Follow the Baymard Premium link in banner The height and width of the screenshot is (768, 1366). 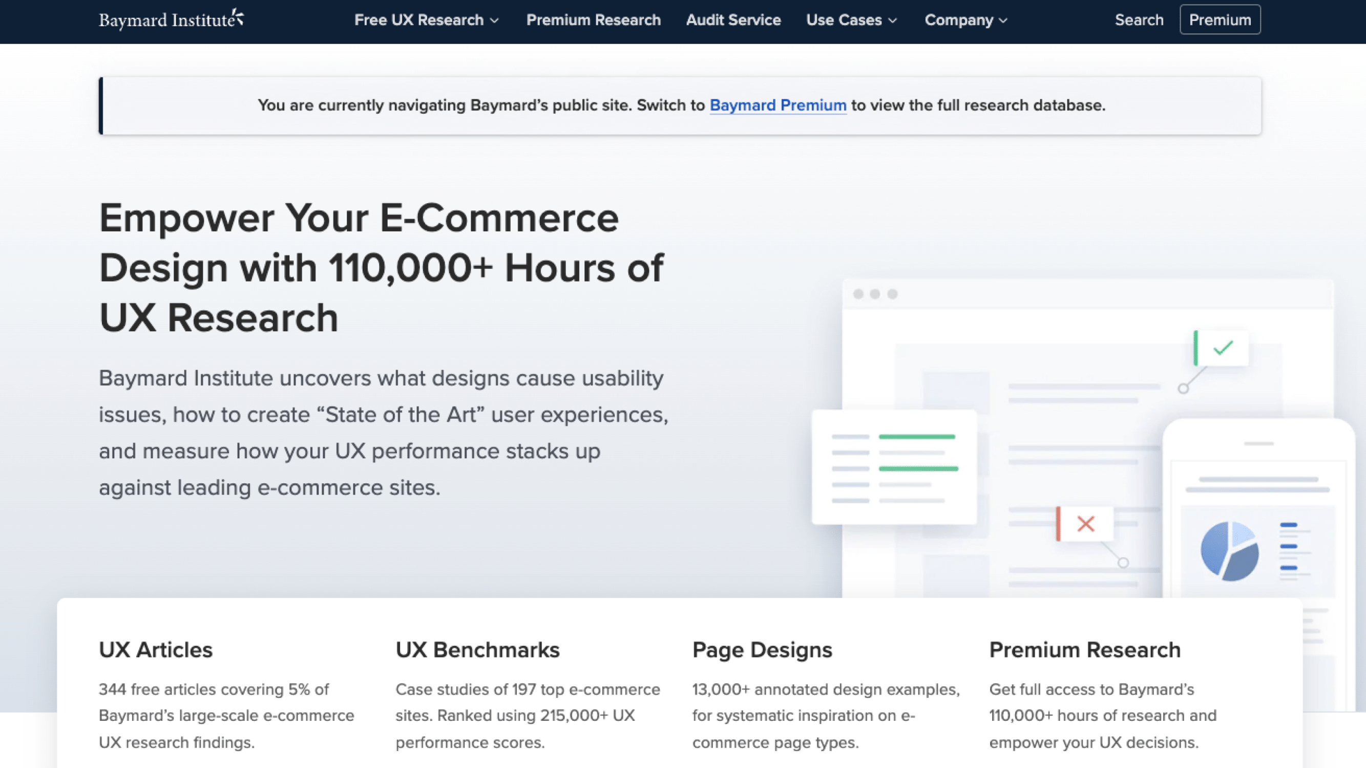[778, 105]
